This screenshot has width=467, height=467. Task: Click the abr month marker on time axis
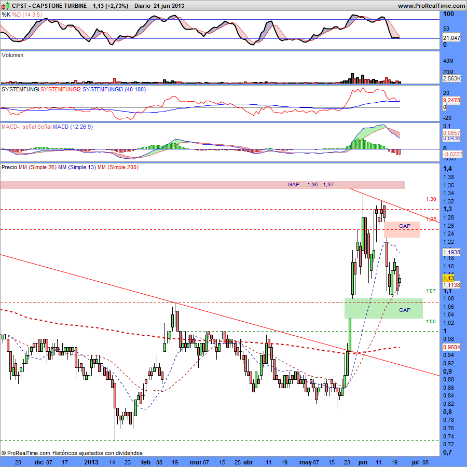pos(249,462)
